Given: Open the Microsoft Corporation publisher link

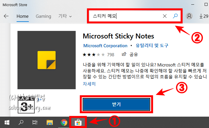Looking at the screenshot, I should [x=105, y=46].
